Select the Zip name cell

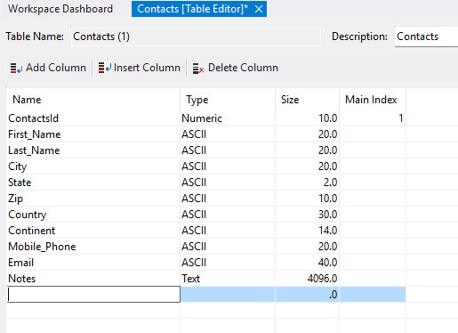pyautogui.click(x=93, y=199)
